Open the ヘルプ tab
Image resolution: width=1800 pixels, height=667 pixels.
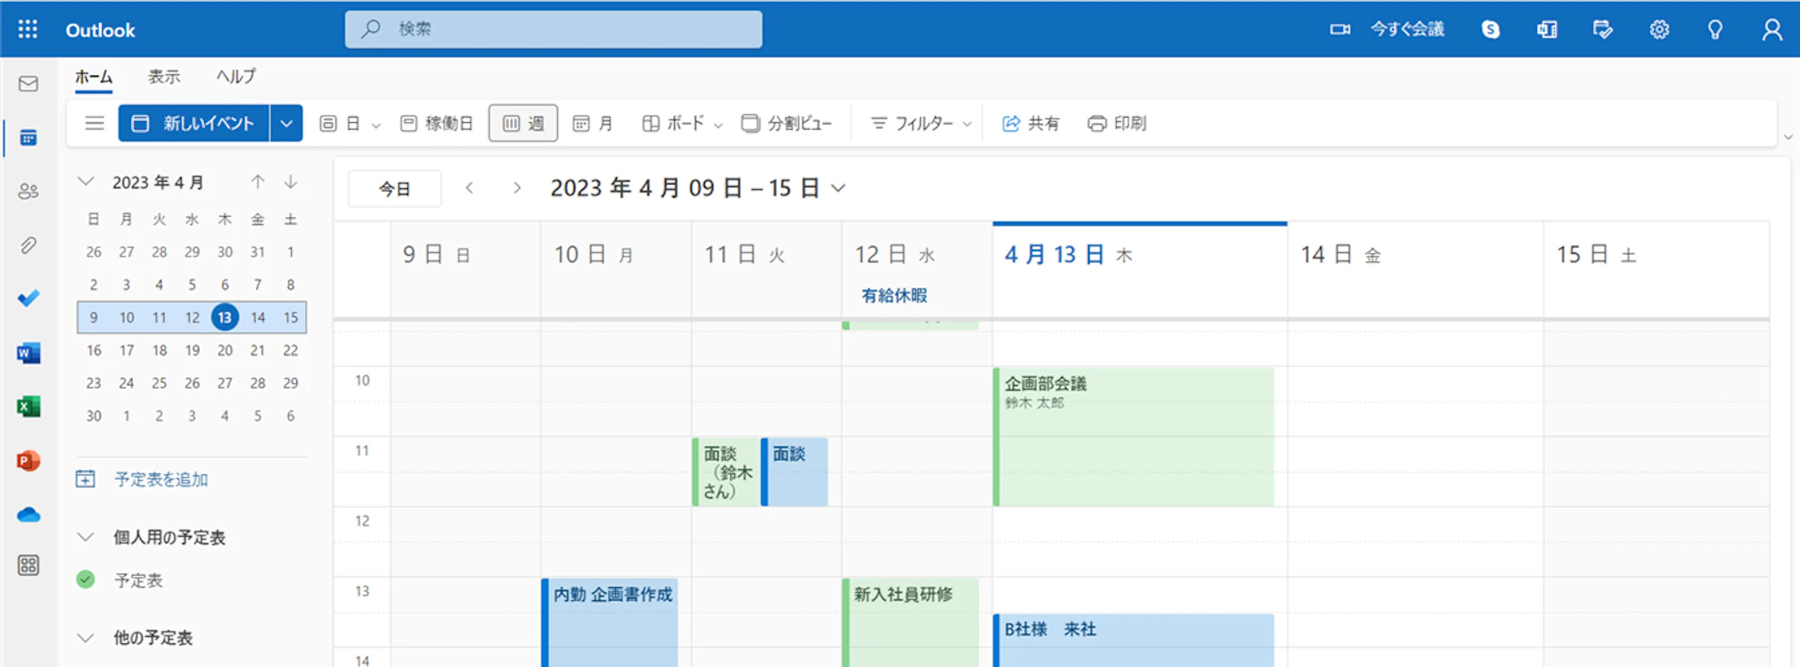236,76
